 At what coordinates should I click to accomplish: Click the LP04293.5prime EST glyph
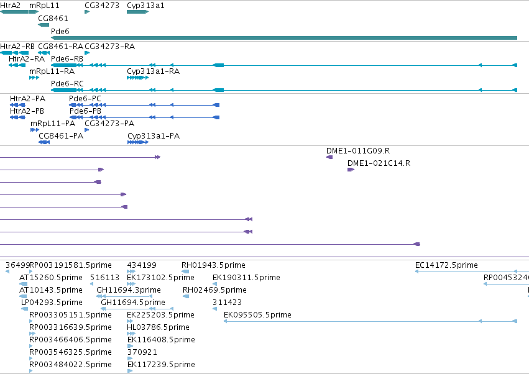24,309
